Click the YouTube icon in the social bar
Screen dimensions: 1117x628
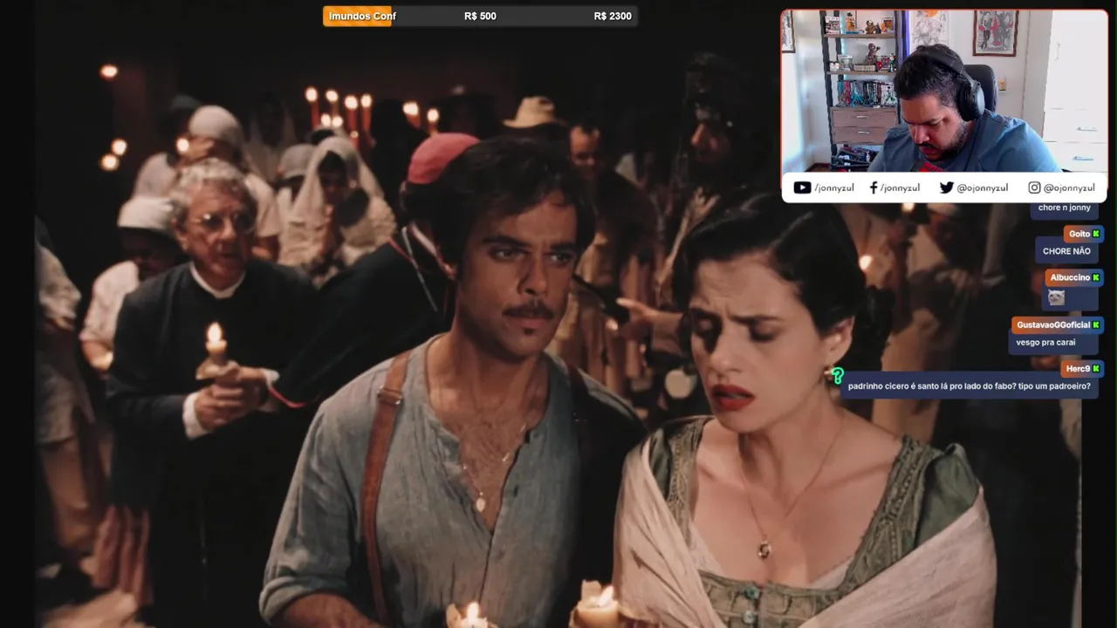click(x=802, y=188)
